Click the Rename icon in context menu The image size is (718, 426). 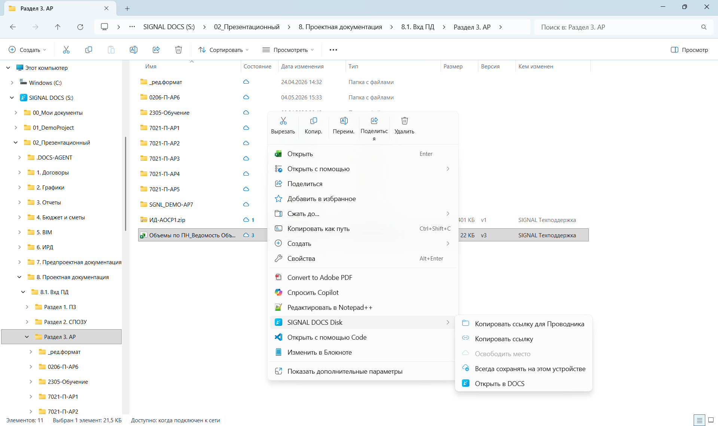coord(344,121)
